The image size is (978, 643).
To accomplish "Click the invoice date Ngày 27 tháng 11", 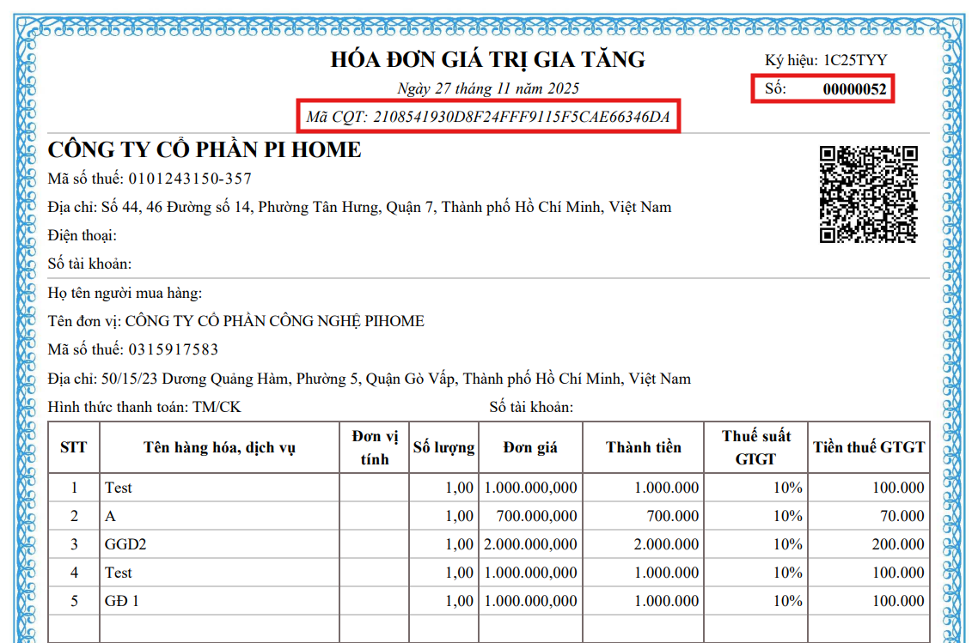I will [x=488, y=88].
